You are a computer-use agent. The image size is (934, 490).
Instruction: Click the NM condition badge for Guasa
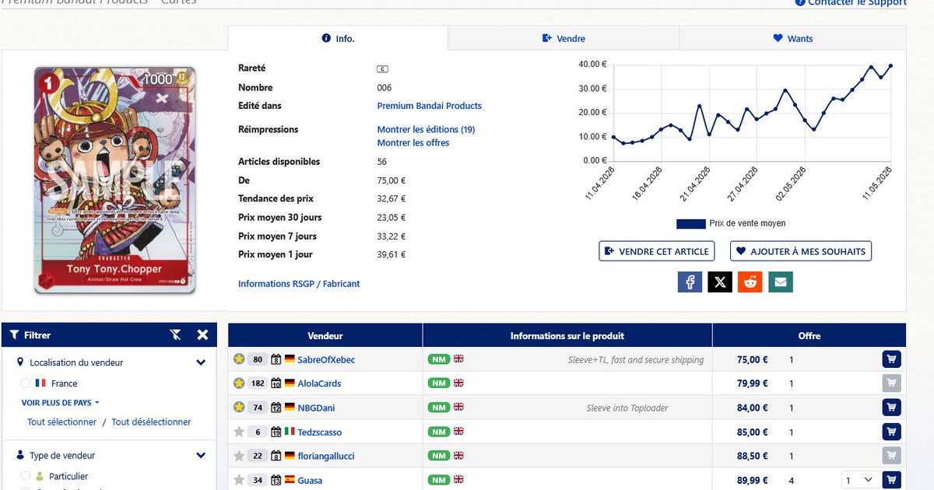tap(439, 480)
